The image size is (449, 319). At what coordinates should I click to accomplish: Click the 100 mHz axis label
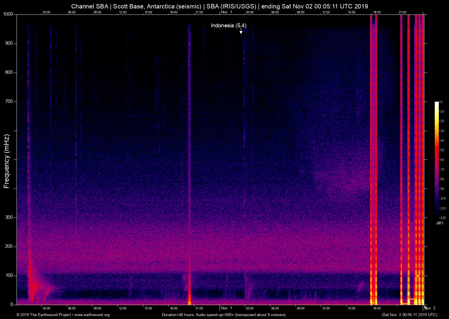[10, 275]
